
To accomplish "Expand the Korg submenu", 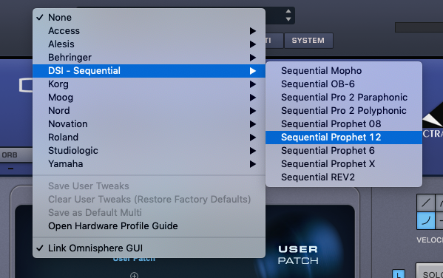I will tap(149, 84).
